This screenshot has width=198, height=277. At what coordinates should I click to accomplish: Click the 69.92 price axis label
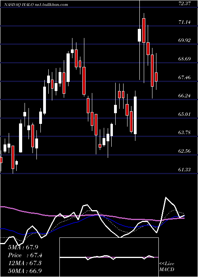pyautogui.click(x=185, y=40)
